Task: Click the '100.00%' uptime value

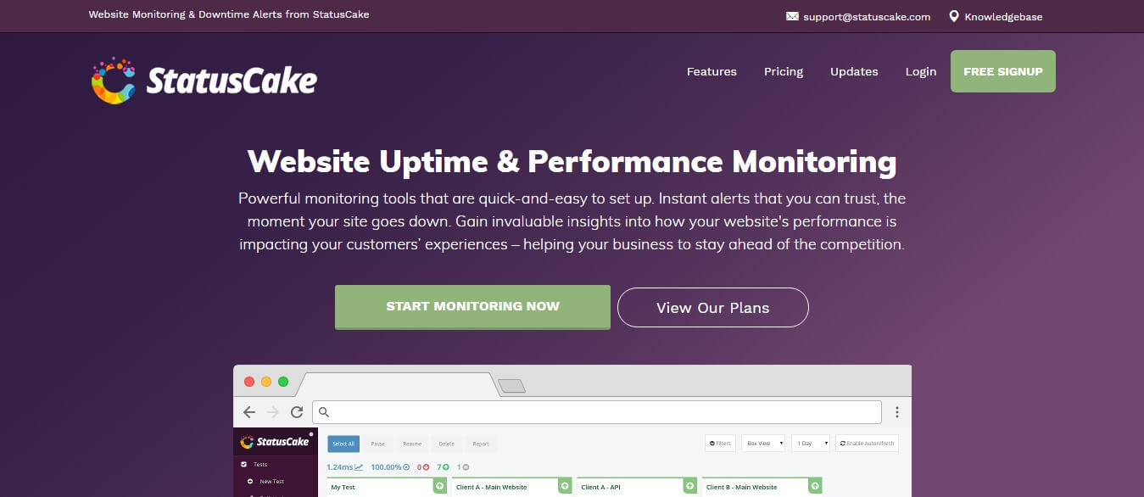Action: click(386, 467)
